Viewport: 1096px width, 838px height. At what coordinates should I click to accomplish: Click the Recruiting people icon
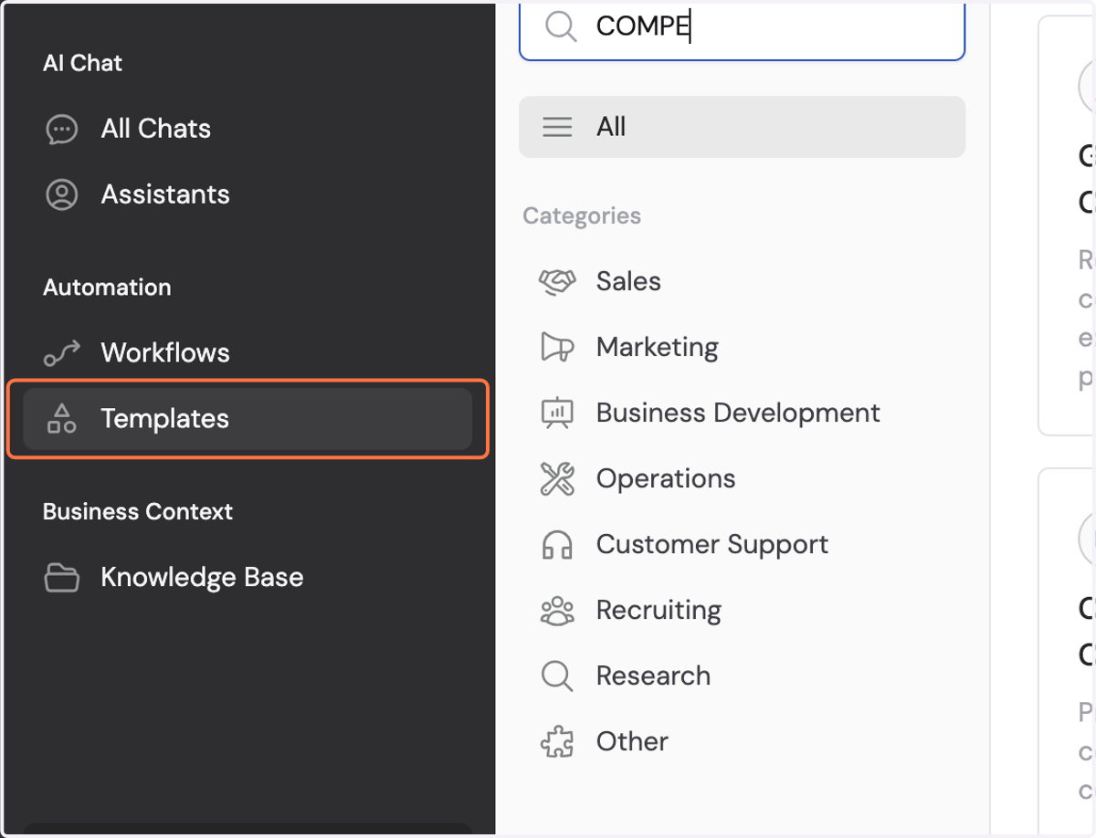point(557,611)
